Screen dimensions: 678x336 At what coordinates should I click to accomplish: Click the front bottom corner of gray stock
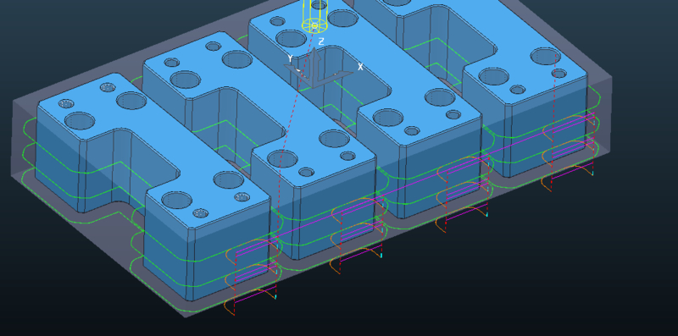click(x=186, y=317)
